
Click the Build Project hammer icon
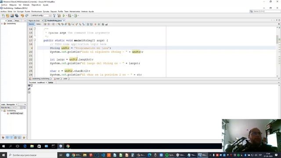pos(54,16)
